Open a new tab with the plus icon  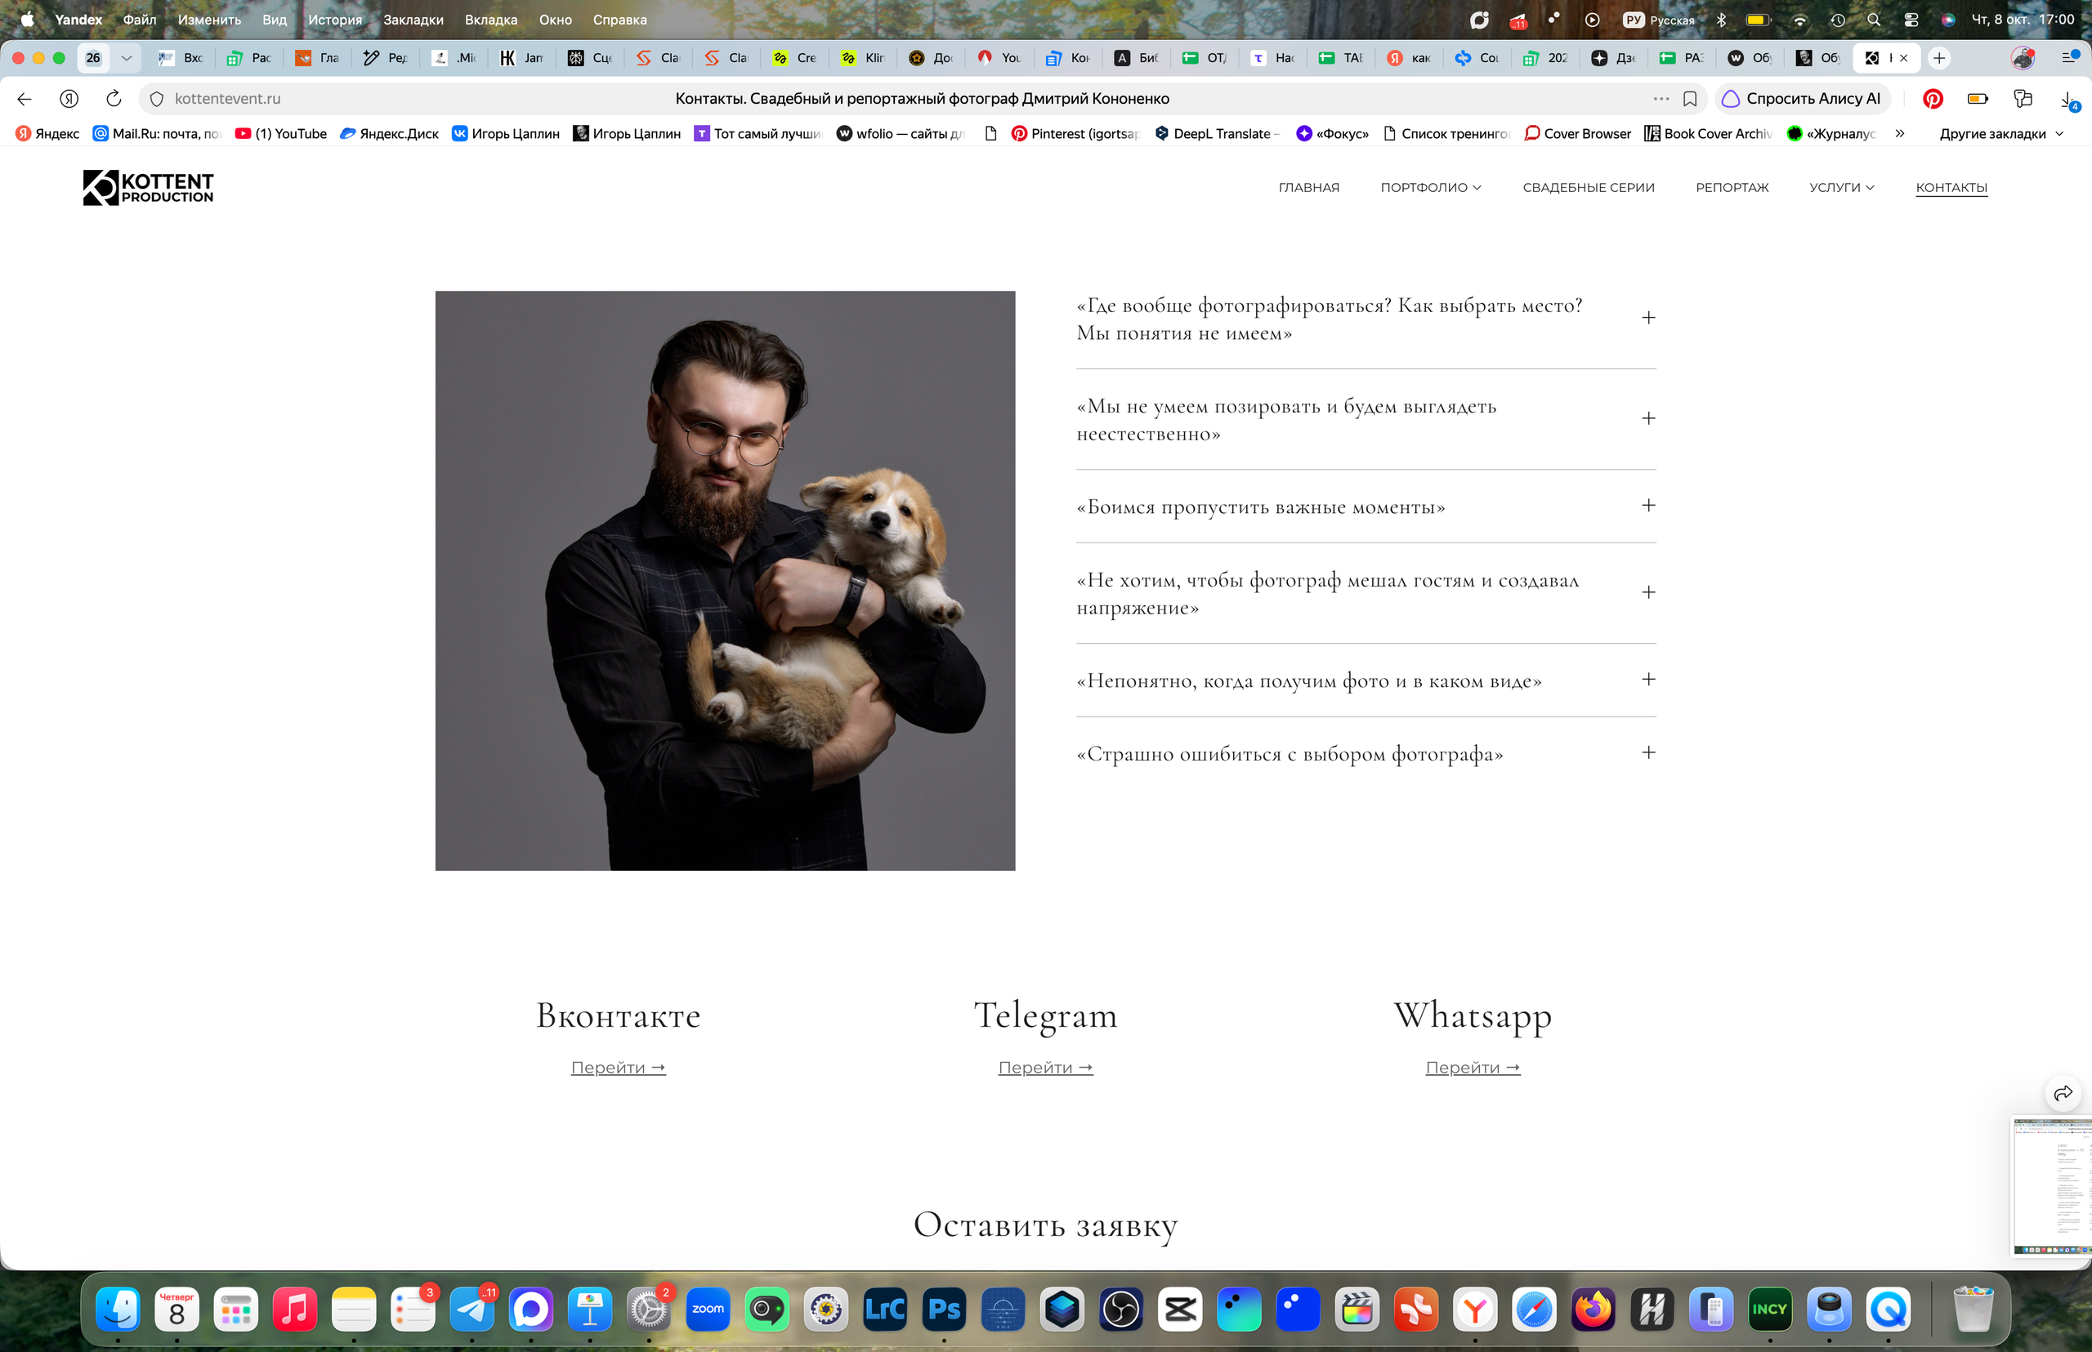point(1939,58)
